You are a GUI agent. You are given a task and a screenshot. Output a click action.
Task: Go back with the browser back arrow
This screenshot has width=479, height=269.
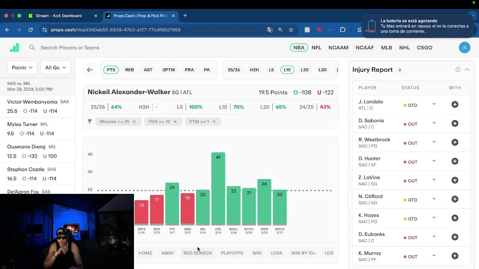coord(7,30)
